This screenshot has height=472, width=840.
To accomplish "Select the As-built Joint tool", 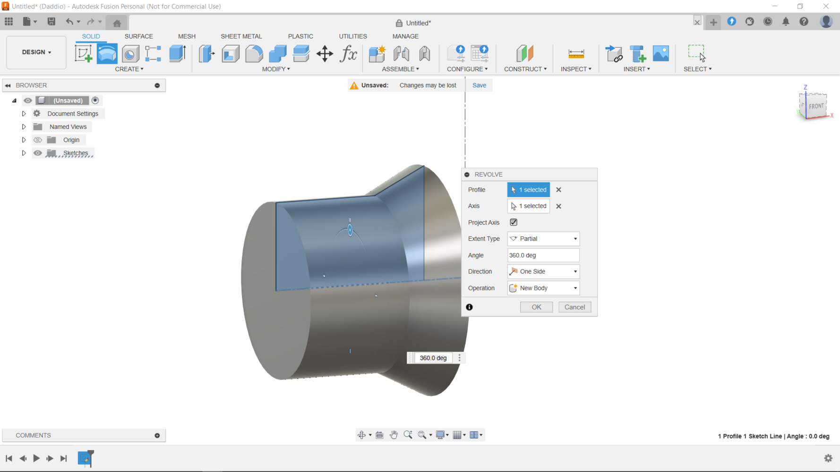I will (x=425, y=53).
